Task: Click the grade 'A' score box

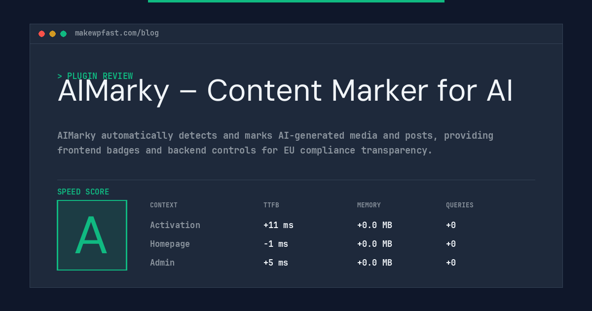Action: pyautogui.click(x=92, y=235)
